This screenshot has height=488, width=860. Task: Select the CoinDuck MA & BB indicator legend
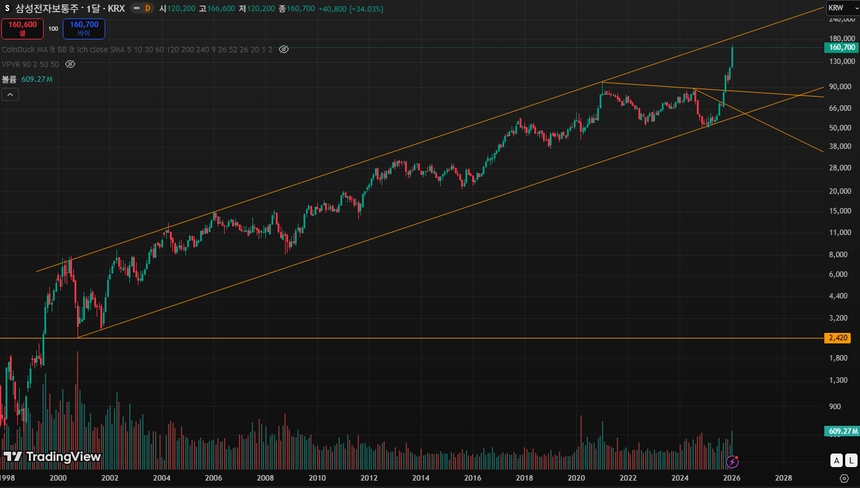coord(137,49)
